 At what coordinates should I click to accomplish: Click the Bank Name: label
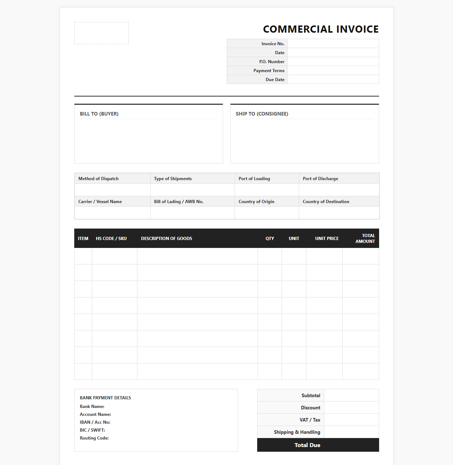(92, 407)
